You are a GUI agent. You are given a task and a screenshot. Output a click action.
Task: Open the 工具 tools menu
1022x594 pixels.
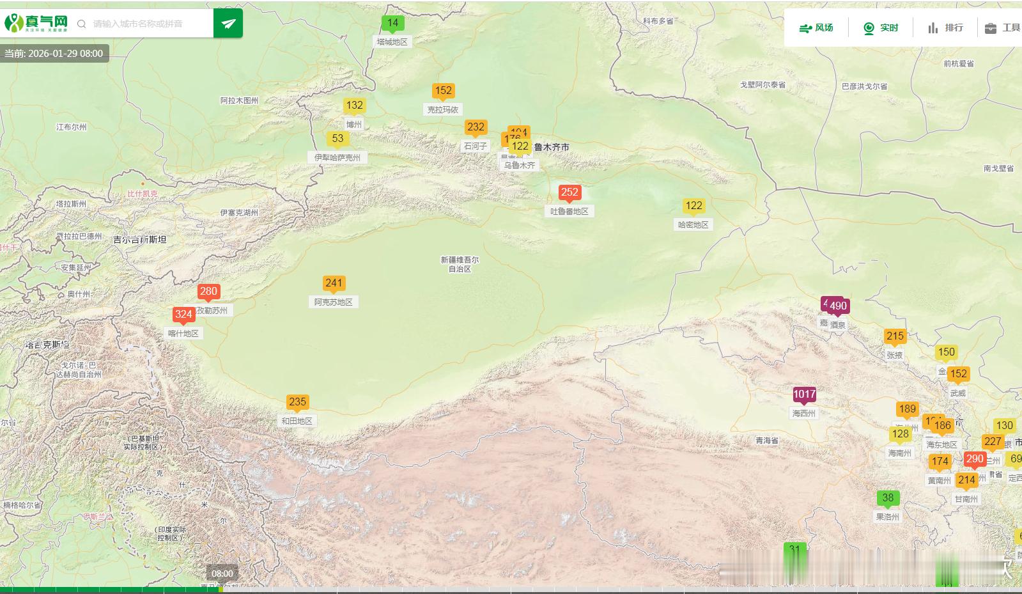[1002, 27]
